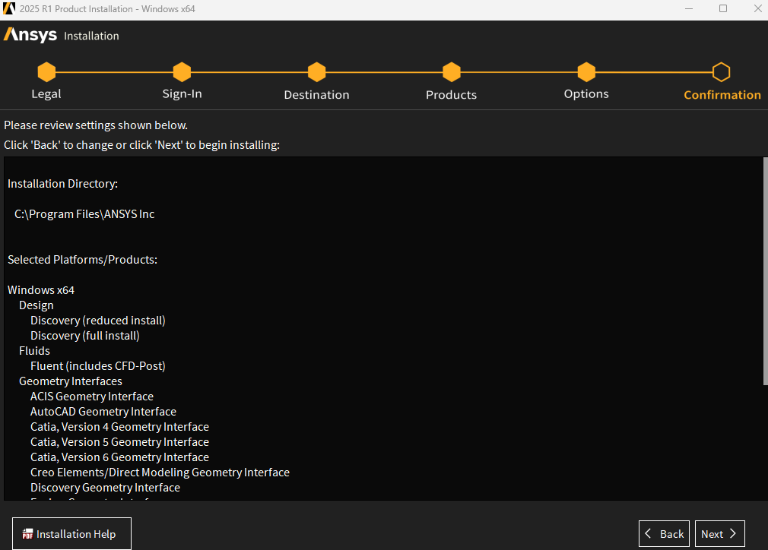
Task: Click the left chevron on Back button
Action: (648, 534)
